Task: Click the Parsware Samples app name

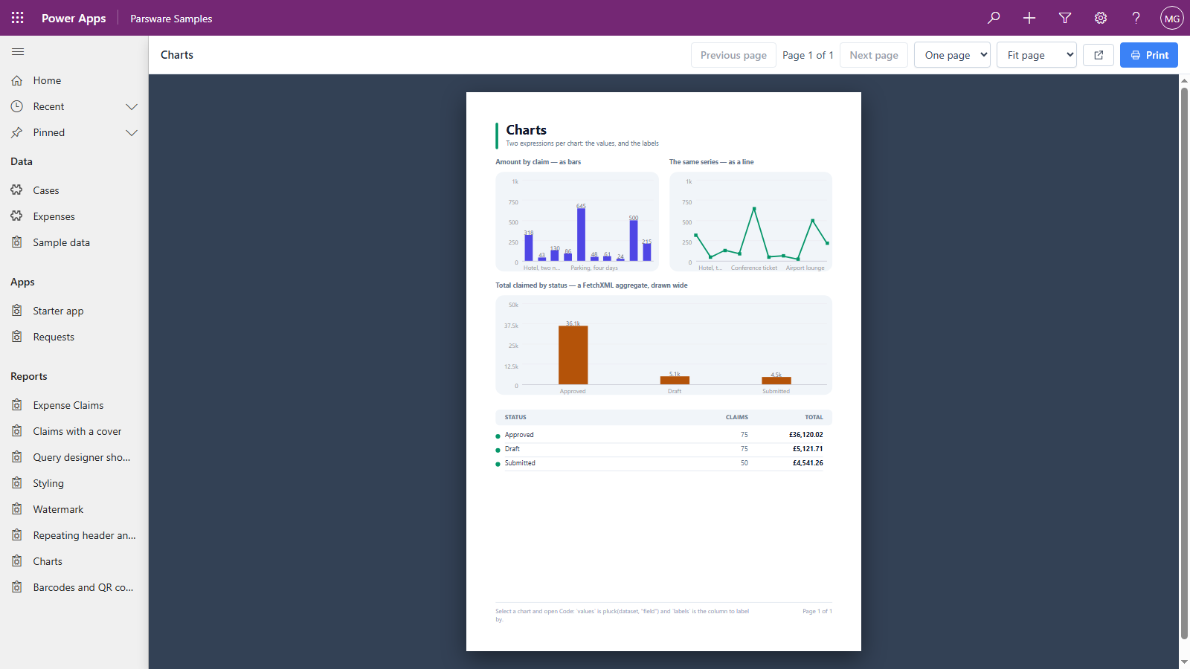Action: click(171, 19)
